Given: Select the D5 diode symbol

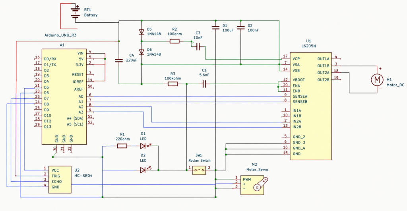Looking at the screenshot, I should tap(141, 32).
